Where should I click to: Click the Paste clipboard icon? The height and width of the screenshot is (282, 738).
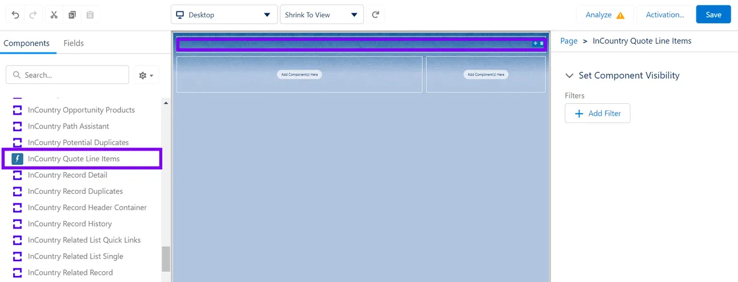tap(90, 14)
